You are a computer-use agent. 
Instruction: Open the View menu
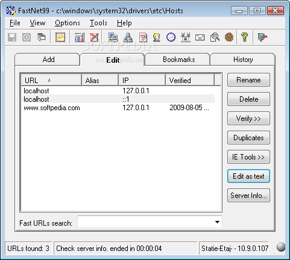pyautogui.click(x=37, y=23)
